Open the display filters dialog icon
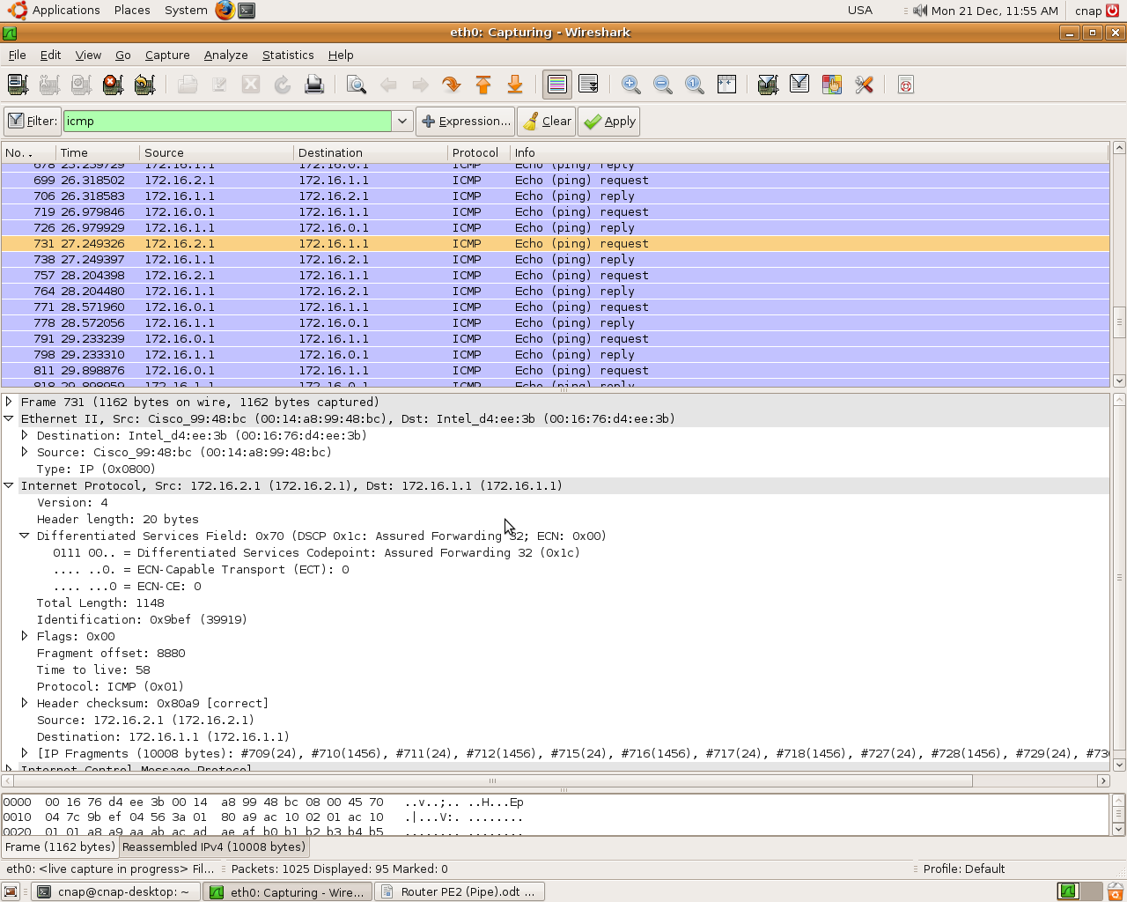1127x902 pixels. click(799, 85)
